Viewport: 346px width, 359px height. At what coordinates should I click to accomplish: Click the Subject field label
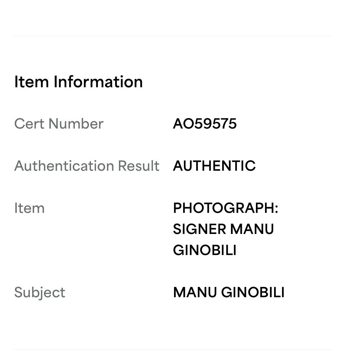click(40, 292)
